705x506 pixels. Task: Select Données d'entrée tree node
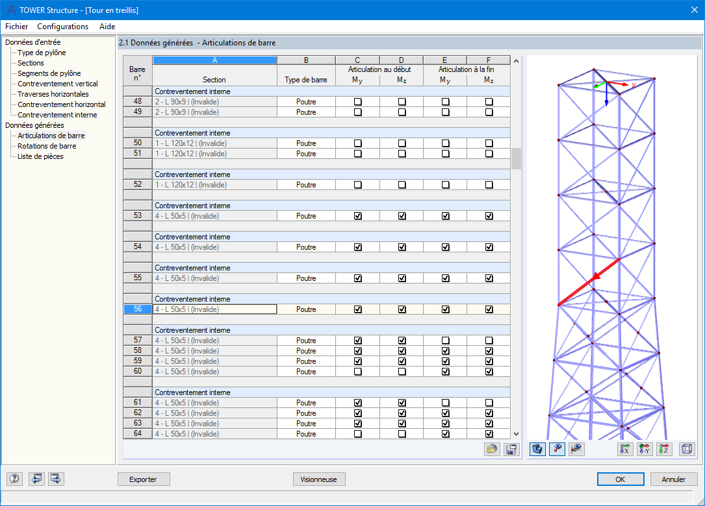pyautogui.click(x=33, y=42)
